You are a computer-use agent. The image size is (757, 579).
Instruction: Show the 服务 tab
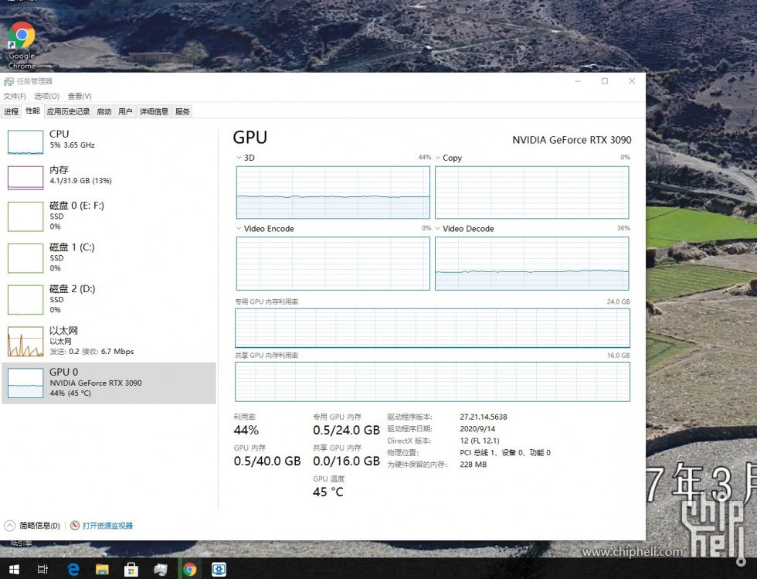(182, 111)
